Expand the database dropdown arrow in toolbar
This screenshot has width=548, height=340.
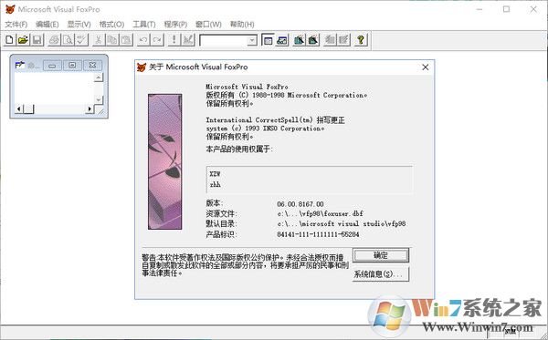[x=252, y=40]
